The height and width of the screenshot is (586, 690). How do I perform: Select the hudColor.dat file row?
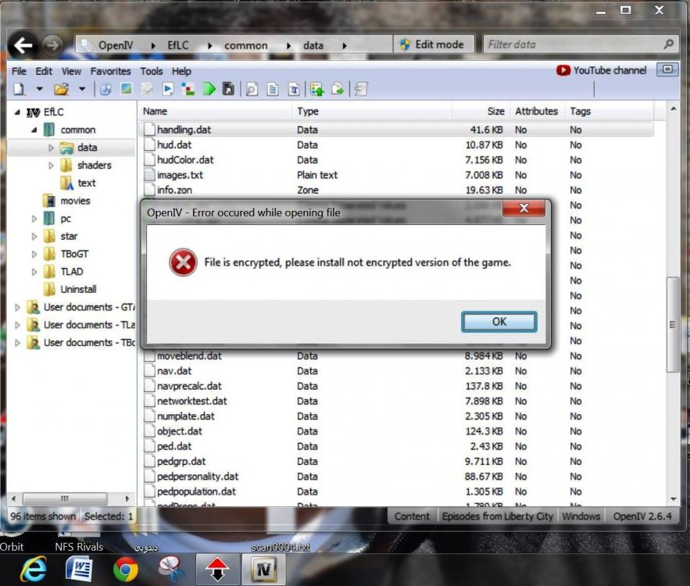pyautogui.click(x=396, y=159)
